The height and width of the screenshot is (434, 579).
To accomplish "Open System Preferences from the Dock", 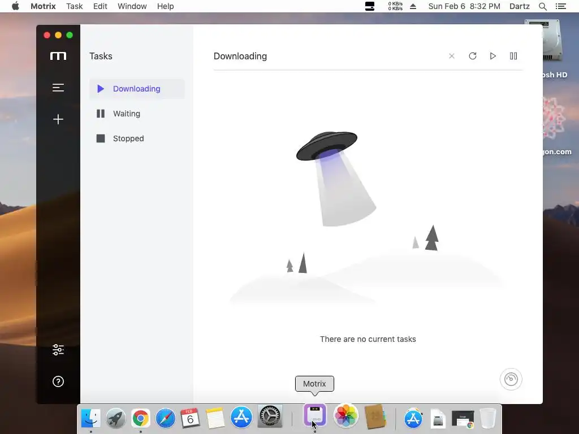I will click(x=270, y=416).
